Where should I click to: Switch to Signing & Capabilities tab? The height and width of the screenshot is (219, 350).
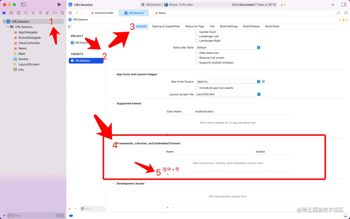click(x=166, y=26)
